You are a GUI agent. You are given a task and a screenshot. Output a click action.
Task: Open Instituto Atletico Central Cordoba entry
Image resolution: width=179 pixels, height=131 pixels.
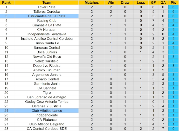click(x=47, y=39)
